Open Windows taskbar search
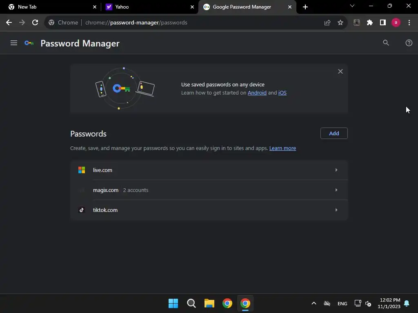The image size is (418, 313). click(191, 303)
